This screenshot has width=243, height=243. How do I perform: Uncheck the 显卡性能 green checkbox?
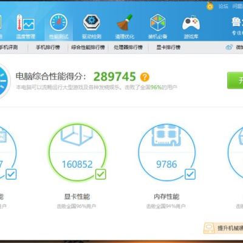click(x=101, y=174)
